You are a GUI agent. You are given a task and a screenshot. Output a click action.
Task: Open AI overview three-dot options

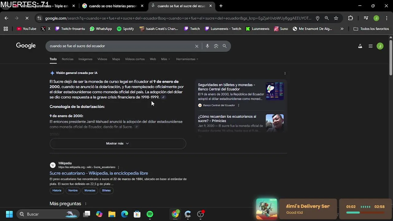(285, 73)
